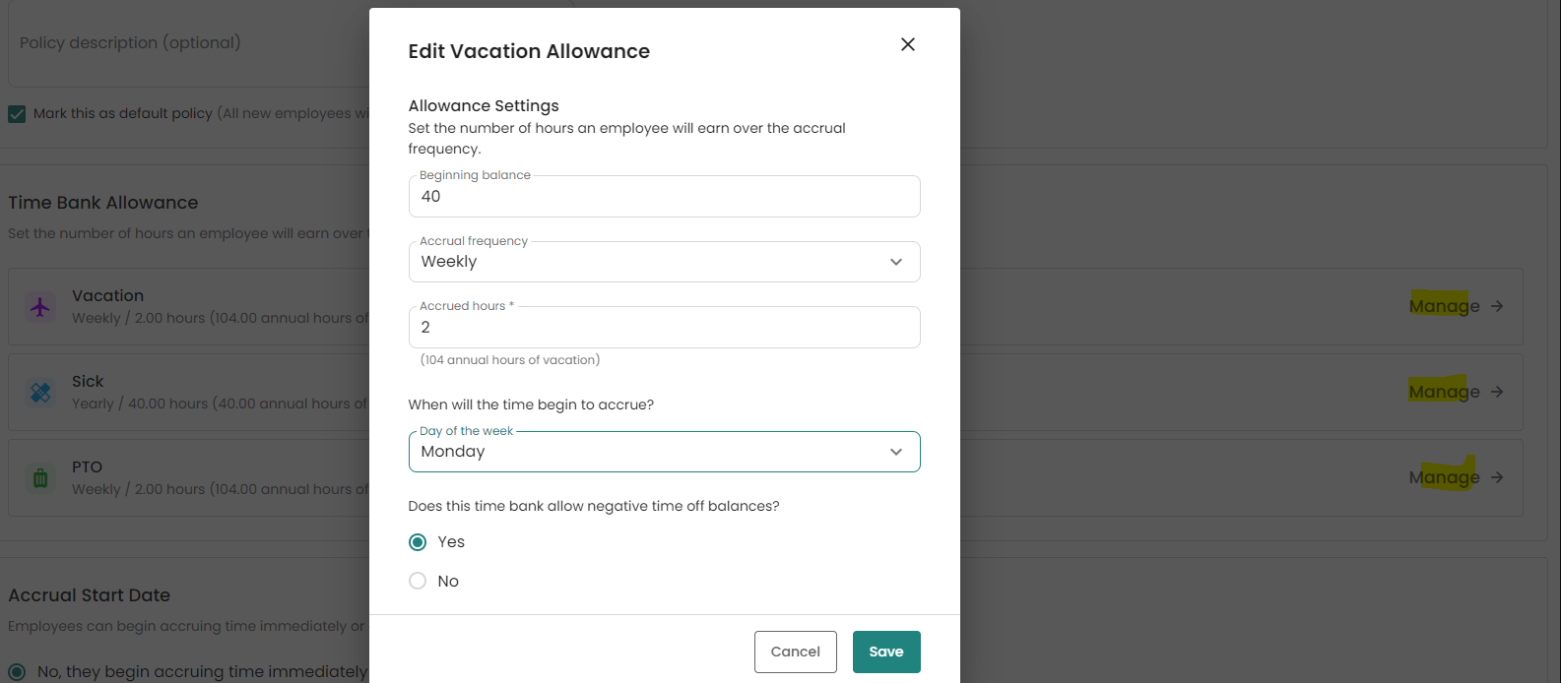Click the Save button
1561x683 pixels.
886,652
